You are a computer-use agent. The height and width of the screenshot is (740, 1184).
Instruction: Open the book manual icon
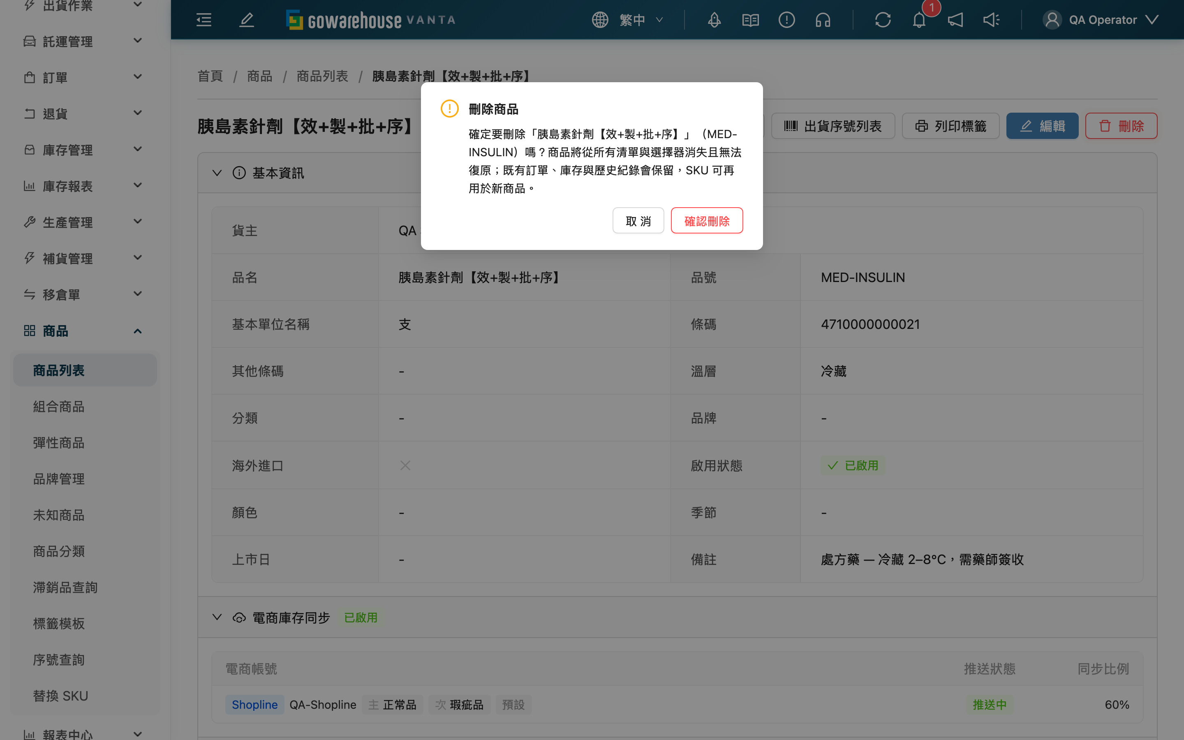(x=751, y=20)
